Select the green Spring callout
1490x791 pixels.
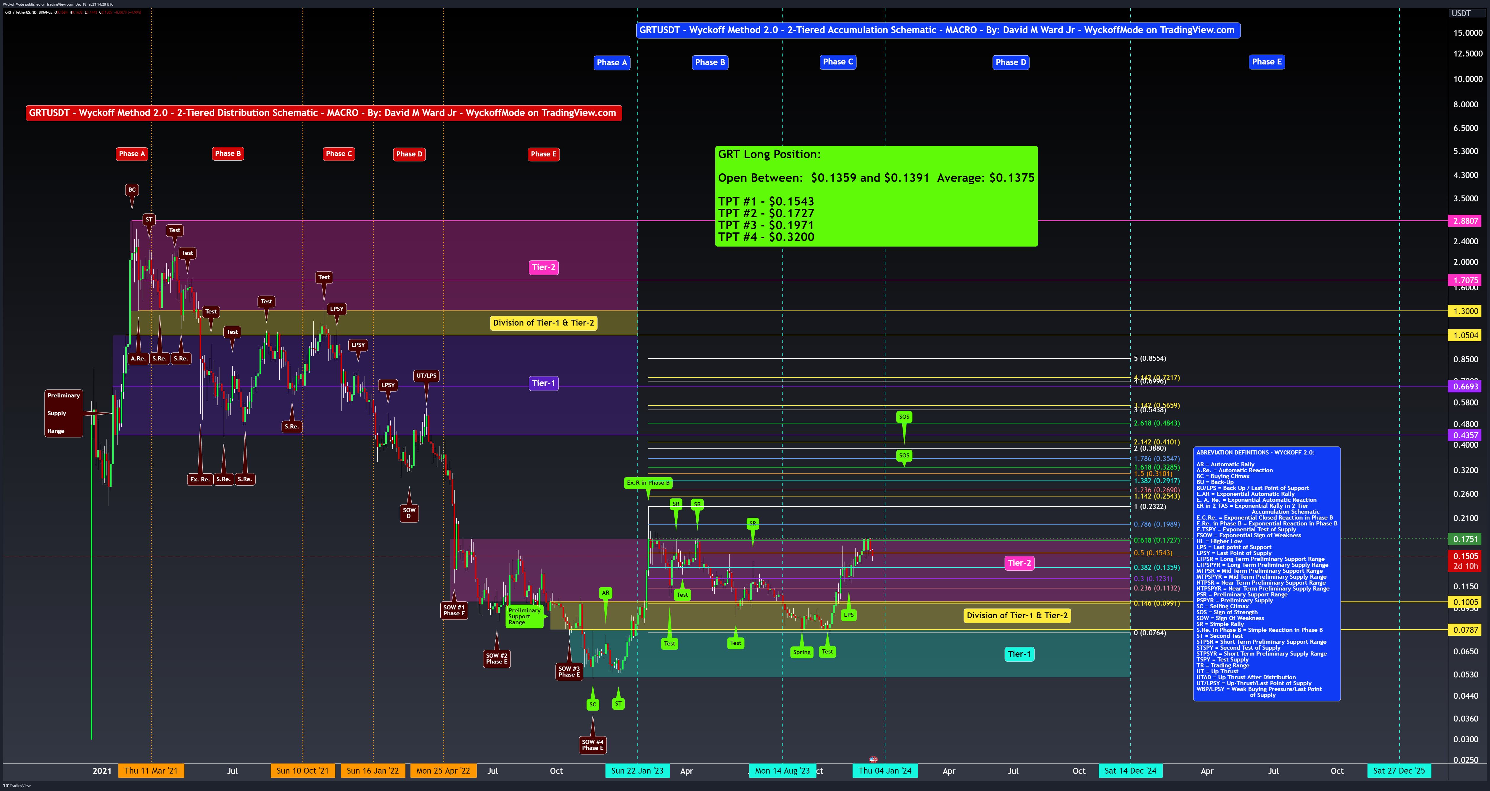(x=802, y=652)
